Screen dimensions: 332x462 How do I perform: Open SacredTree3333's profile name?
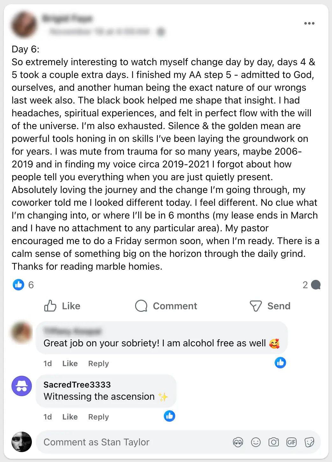[x=77, y=385]
